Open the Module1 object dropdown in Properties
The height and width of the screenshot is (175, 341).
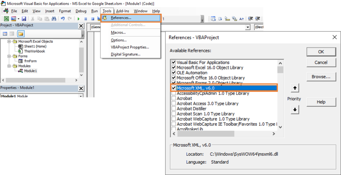(81, 96)
